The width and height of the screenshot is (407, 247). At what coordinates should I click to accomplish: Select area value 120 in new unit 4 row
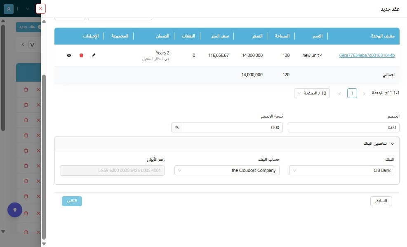tap(286, 55)
